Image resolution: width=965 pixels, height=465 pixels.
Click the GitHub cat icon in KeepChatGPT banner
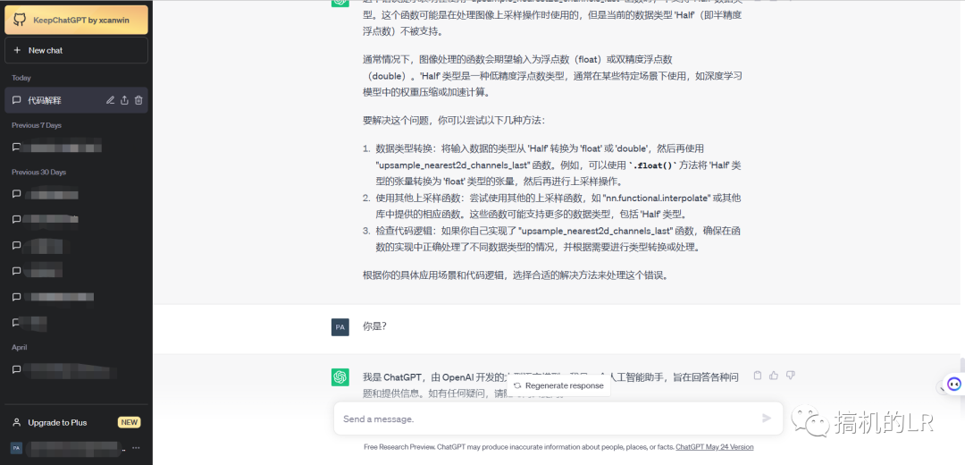click(x=20, y=19)
